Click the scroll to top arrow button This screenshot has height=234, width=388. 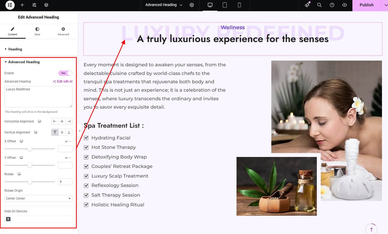coord(371,229)
